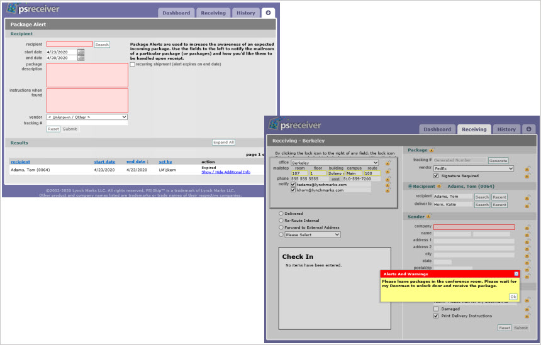Select Forward to External Address radio option
The height and width of the screenshot is (345, 541).
pyautogui.click(x=281, y=227)
